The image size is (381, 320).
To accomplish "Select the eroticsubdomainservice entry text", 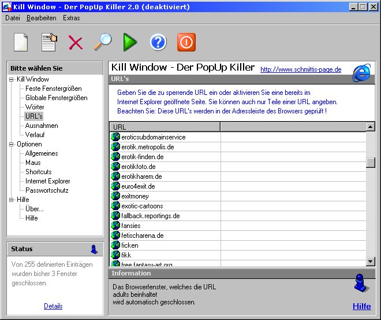I will tap(154, 137).
